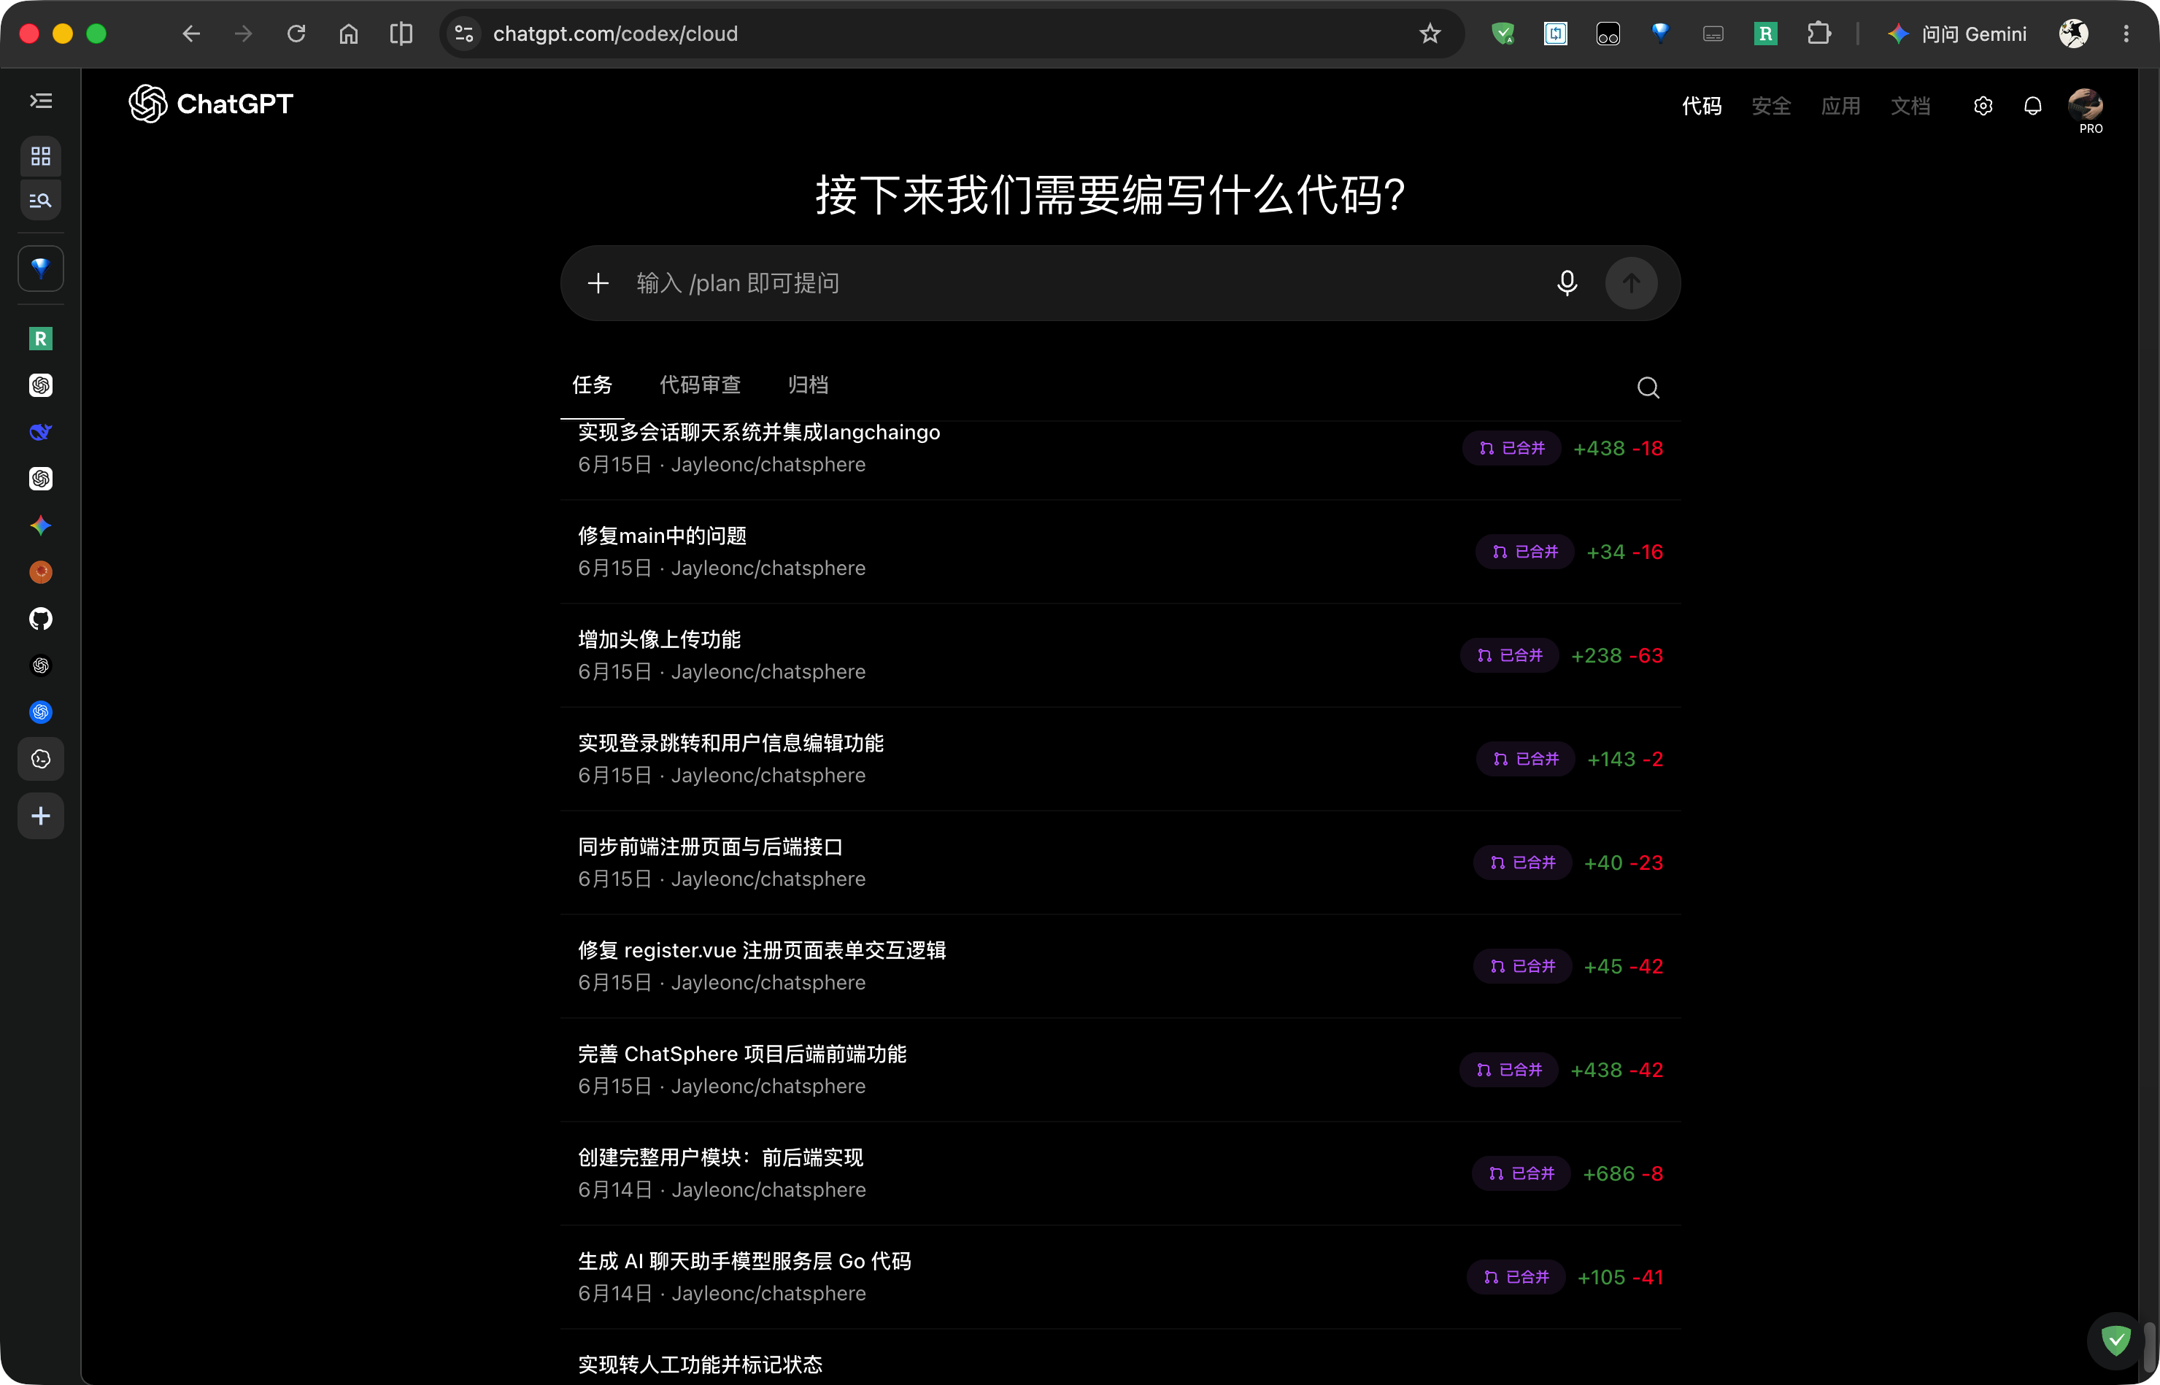Start voice input with microphone icon

(x=1567, y=283)
